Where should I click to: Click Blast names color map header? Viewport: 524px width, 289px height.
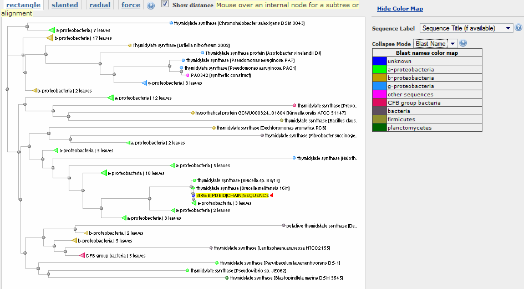[x=427, y=53]
